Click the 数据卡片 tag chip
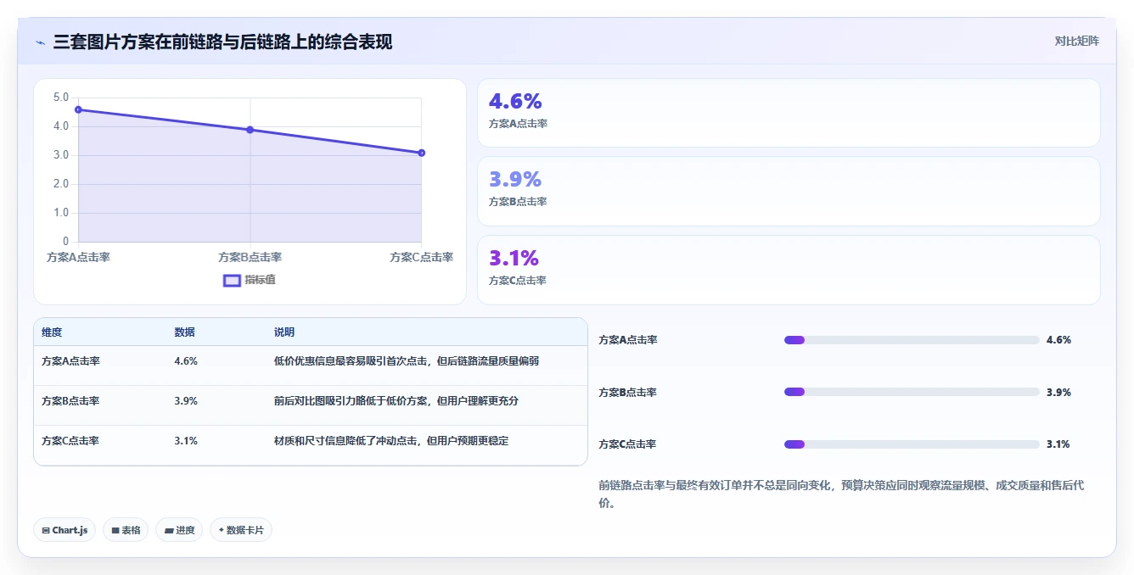 click(241, 530)
